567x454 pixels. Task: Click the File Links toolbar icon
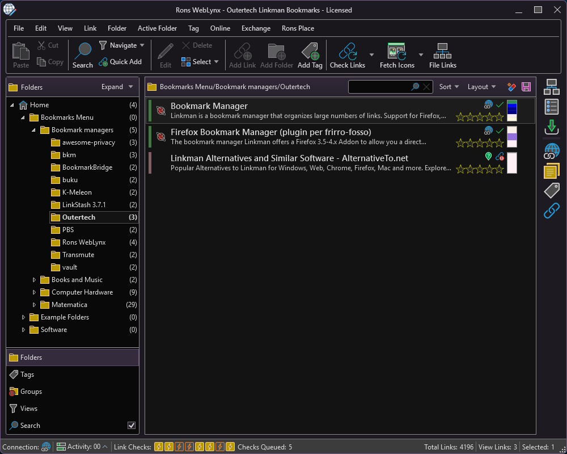pos(443,51)
